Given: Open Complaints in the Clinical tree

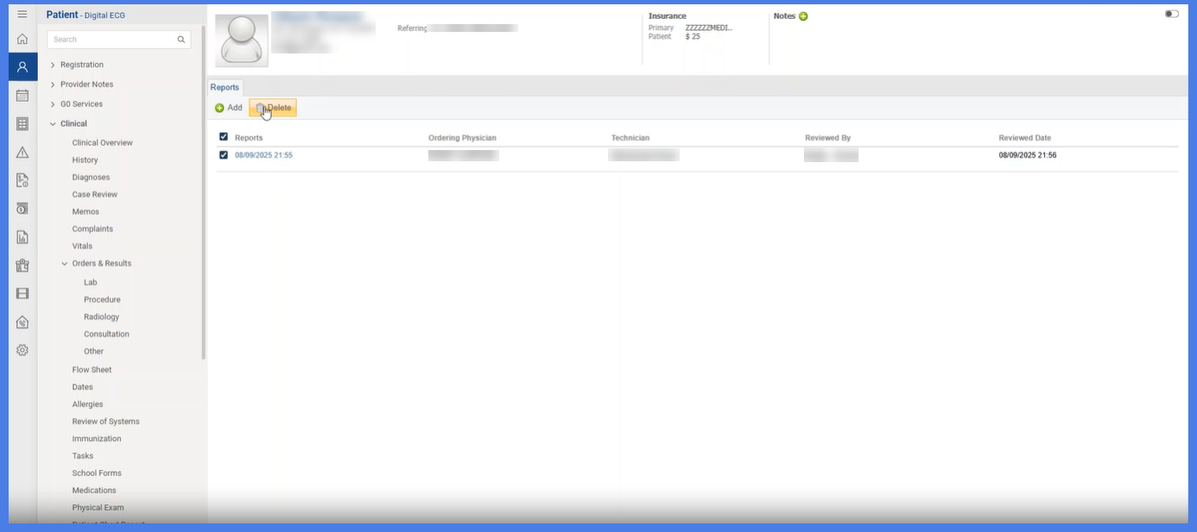Looking at the screenshot, I should (x=92, y=229).
